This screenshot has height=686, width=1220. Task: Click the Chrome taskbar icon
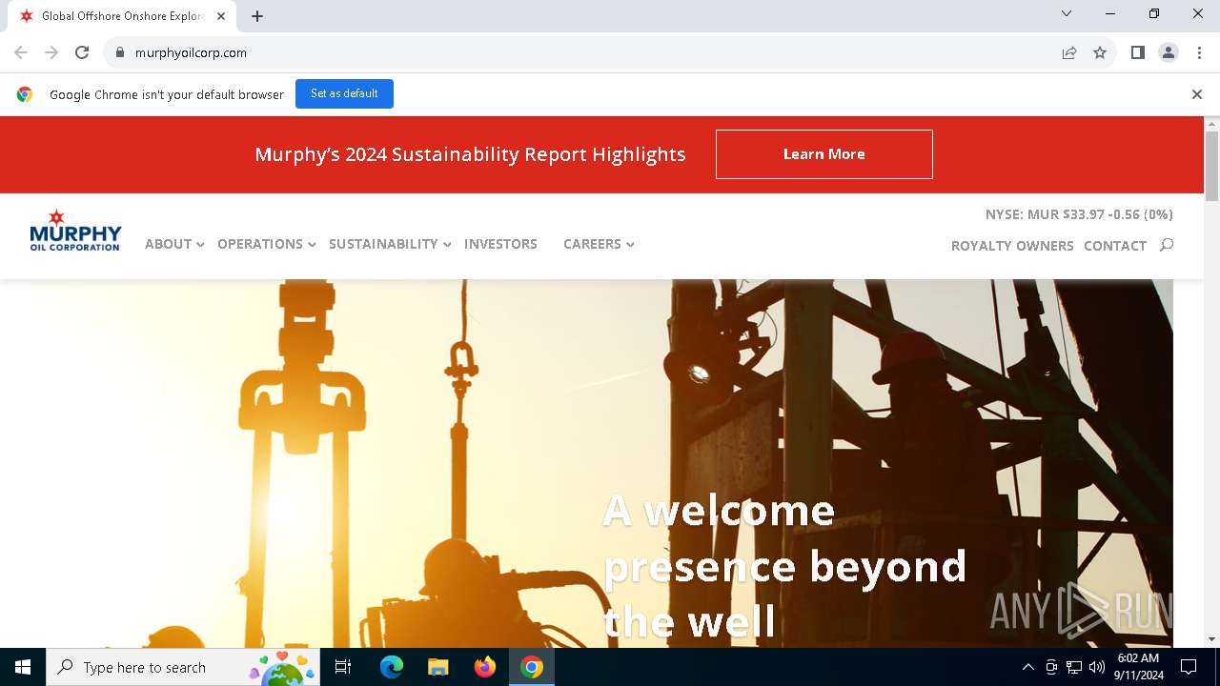tap(532, 667)
